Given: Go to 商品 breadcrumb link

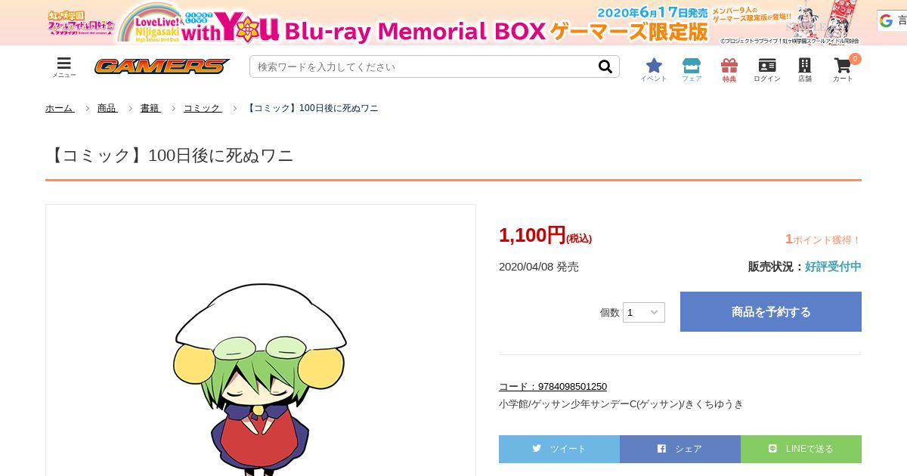Looking at the screenshot, I should [107, 108].
